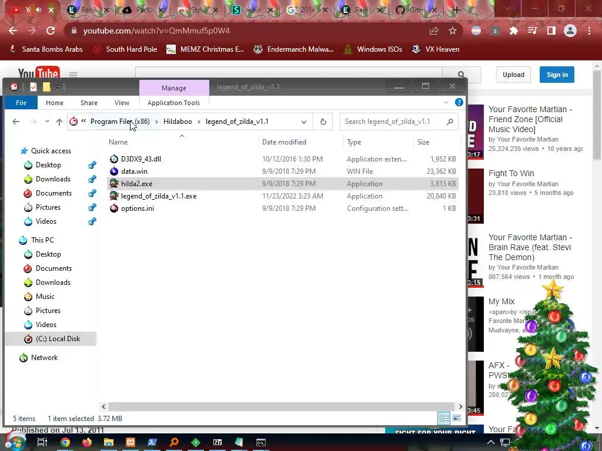This screenshot has height=451, width=602.
Task: Open recent locations dropdown arrow
Action: pyautogui.click(x=47, y=122)
